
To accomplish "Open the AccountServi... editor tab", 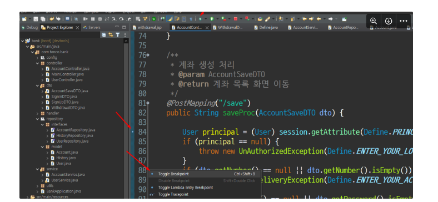I will [303, 27].
